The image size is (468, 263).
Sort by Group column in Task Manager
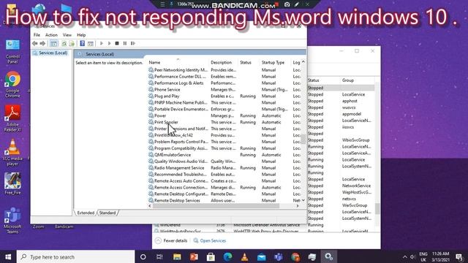pos(348,80)
